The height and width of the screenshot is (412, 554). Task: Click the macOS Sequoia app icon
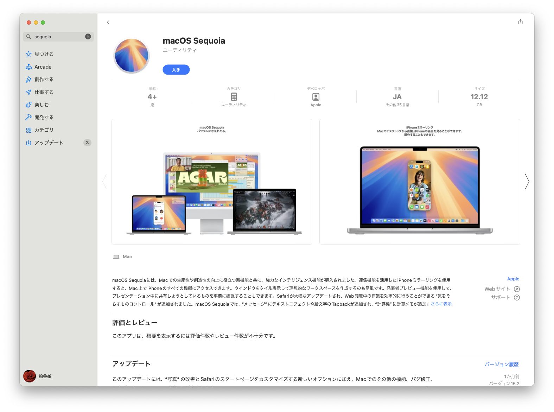[x=132, y=56]
